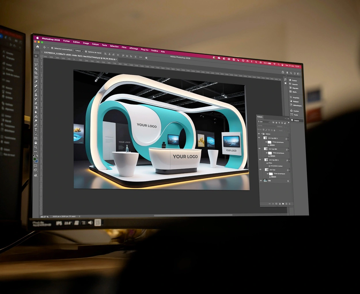This screenshot has height=294, width=360.
Task: Toggle Options de transf. checkbox
Action: pyautogui.click(x=86, y=52)
